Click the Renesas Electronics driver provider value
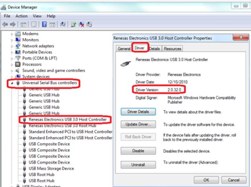Screen dimensions: 251x187 click(x=184, y=74)
